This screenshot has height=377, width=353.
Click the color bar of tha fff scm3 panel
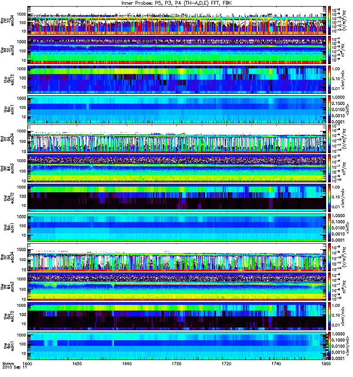click(329, 50)
